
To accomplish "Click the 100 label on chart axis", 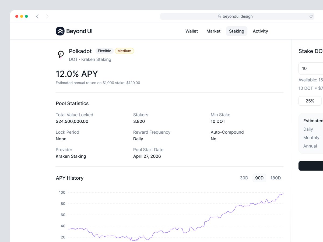I will tap(62, 193).
